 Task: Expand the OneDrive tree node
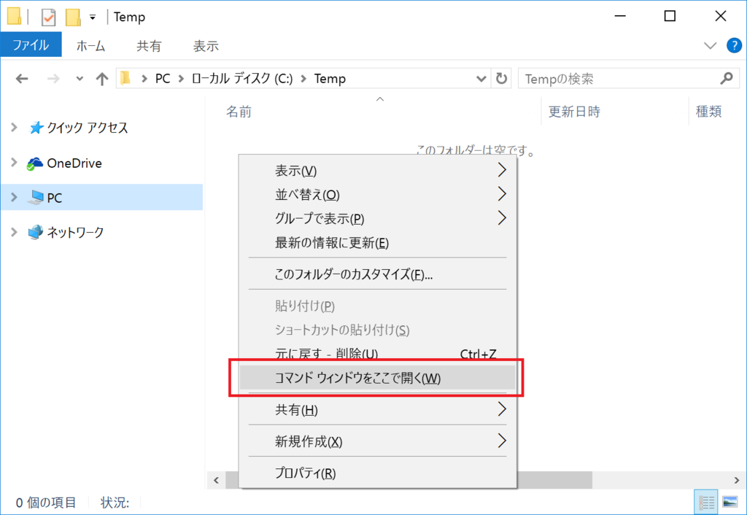(14, 163)
